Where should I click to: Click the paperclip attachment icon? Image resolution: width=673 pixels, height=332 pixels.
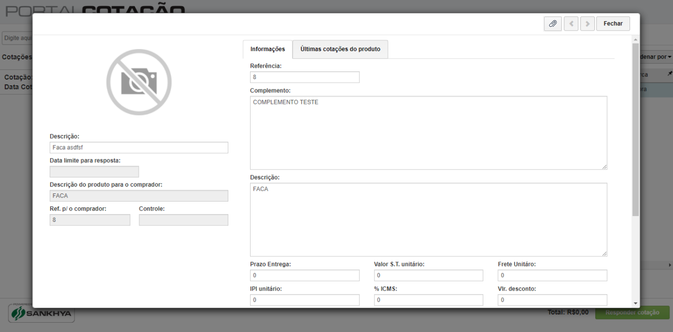click(x=552, y=24)
